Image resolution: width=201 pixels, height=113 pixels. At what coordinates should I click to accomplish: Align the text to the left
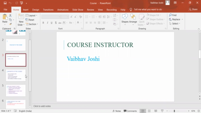pyautogui.click(x=87, y=23)
